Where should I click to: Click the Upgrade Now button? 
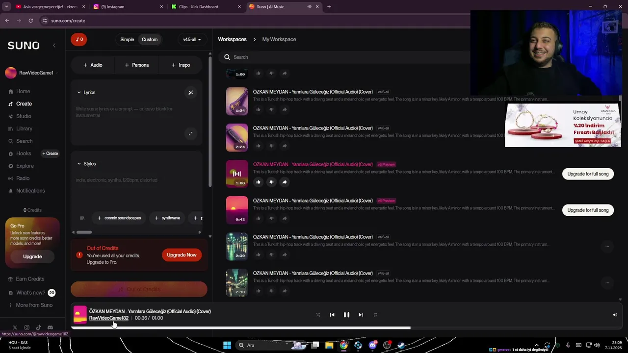(182, 255)
